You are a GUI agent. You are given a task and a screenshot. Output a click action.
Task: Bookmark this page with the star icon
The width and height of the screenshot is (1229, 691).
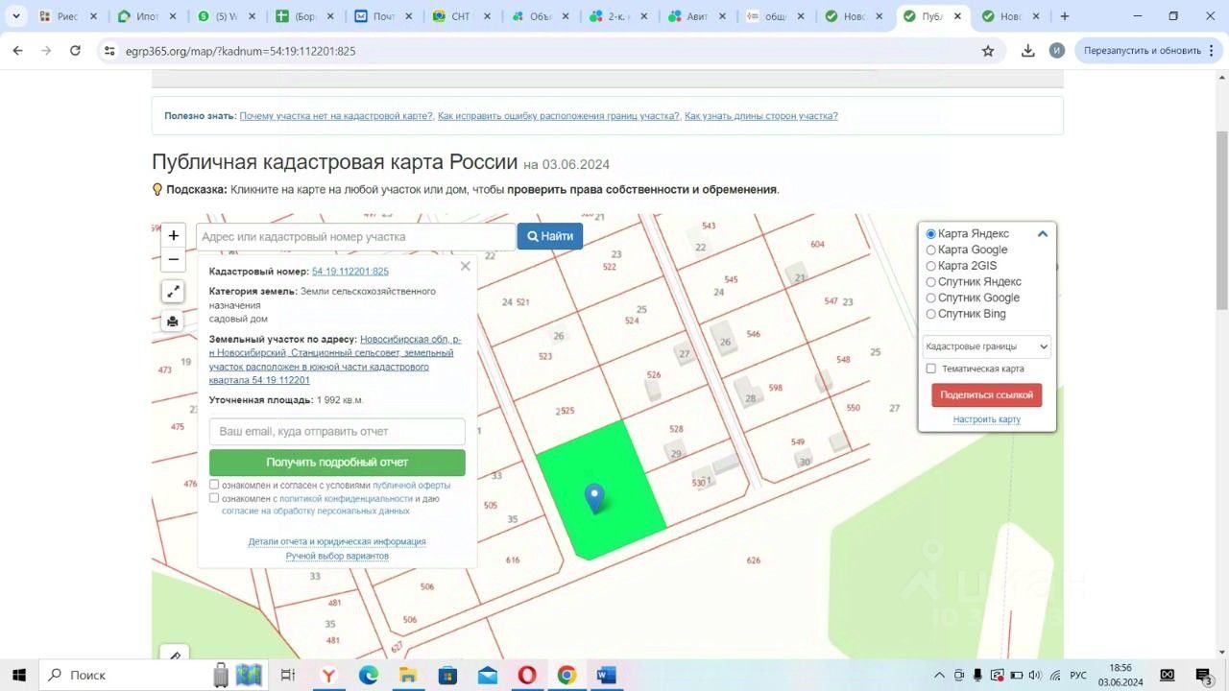988,51
